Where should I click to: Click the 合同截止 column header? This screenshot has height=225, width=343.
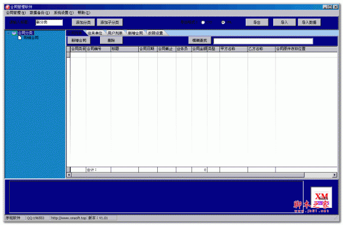coord(167,49)
